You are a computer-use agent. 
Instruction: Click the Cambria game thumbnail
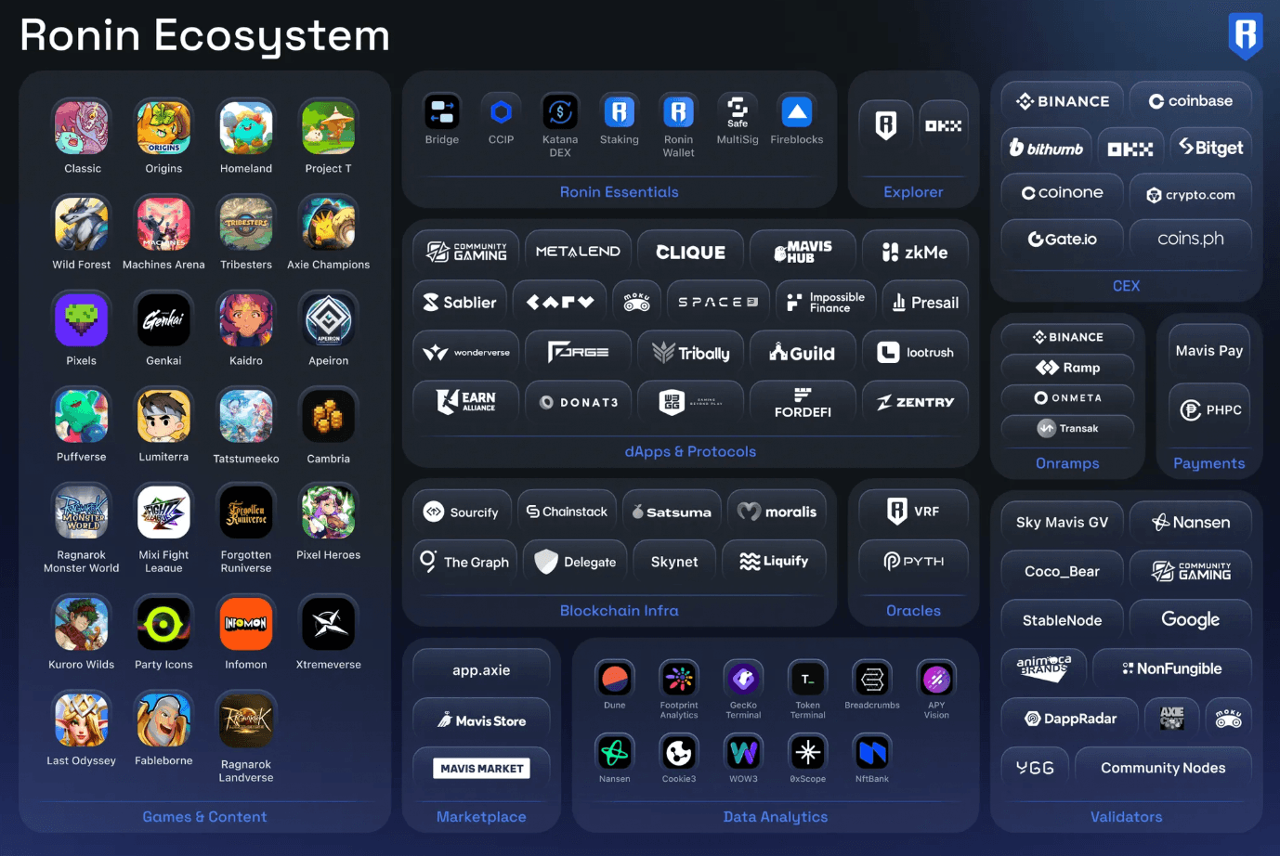pos(328,418)
